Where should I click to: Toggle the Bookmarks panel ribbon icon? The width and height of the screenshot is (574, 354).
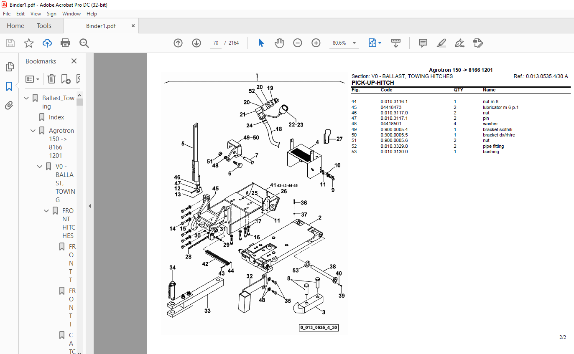[x=9, y=86]
